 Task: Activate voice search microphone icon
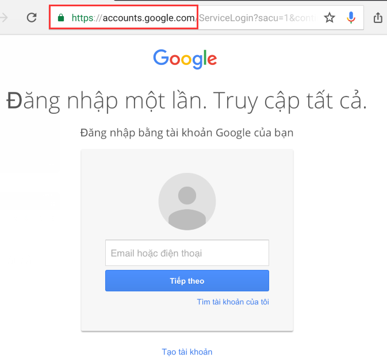point(351,17)
